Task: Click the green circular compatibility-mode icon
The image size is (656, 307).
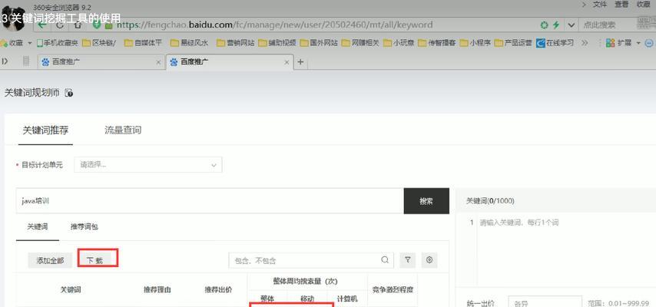Action: point(544,25)
